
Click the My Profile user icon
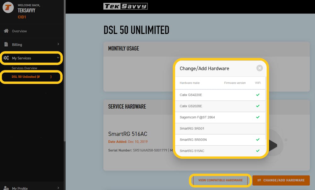6,188
